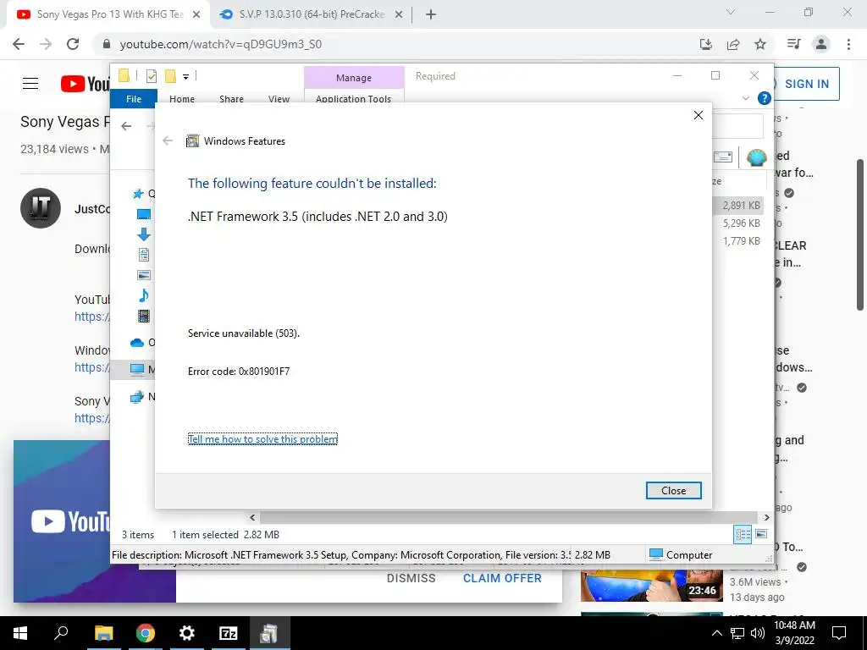Select the 1,779 KB file row
The width and height of the screenshot is (867, 650).
[737, 241]
